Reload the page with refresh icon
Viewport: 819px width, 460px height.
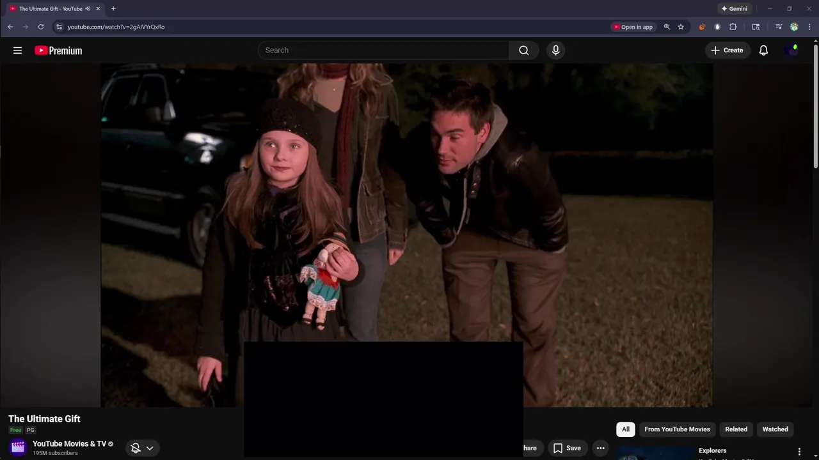pos(41,27)
